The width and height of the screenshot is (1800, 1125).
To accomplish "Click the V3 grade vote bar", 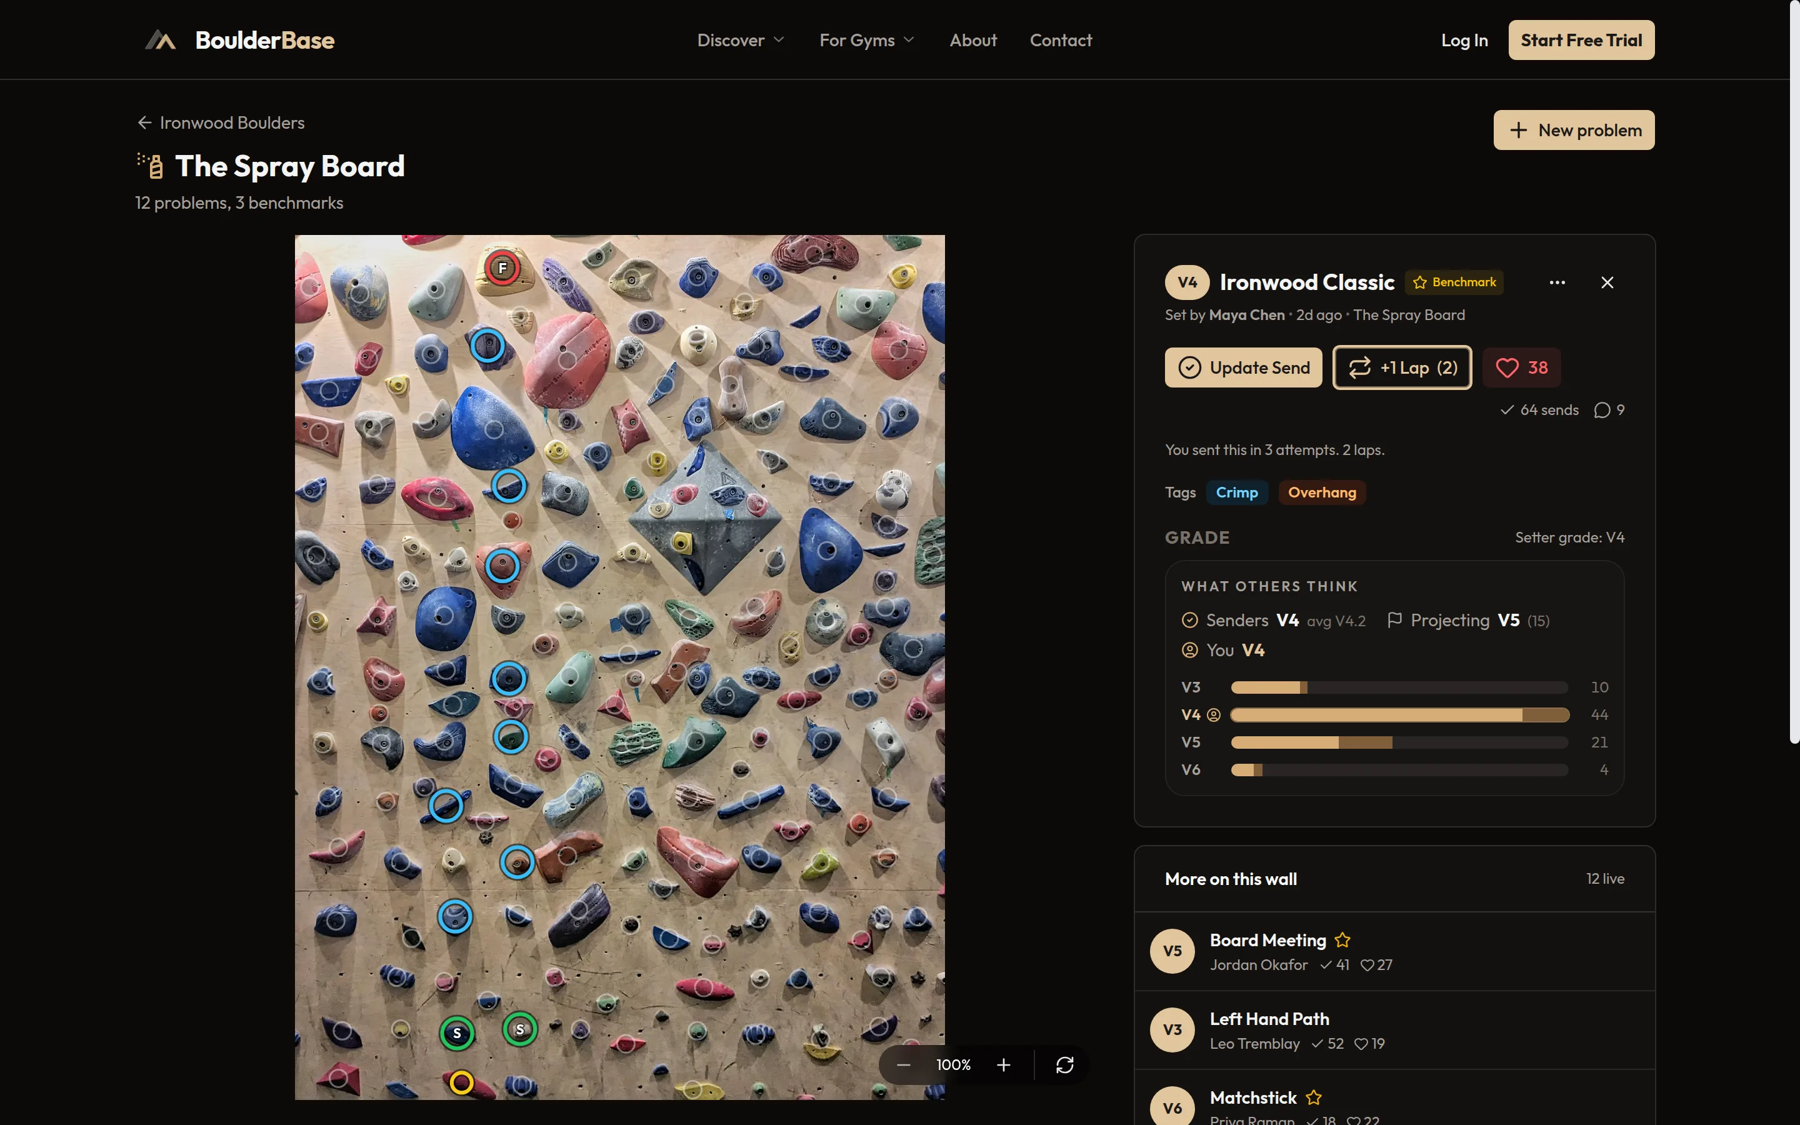I will 1399,687.
